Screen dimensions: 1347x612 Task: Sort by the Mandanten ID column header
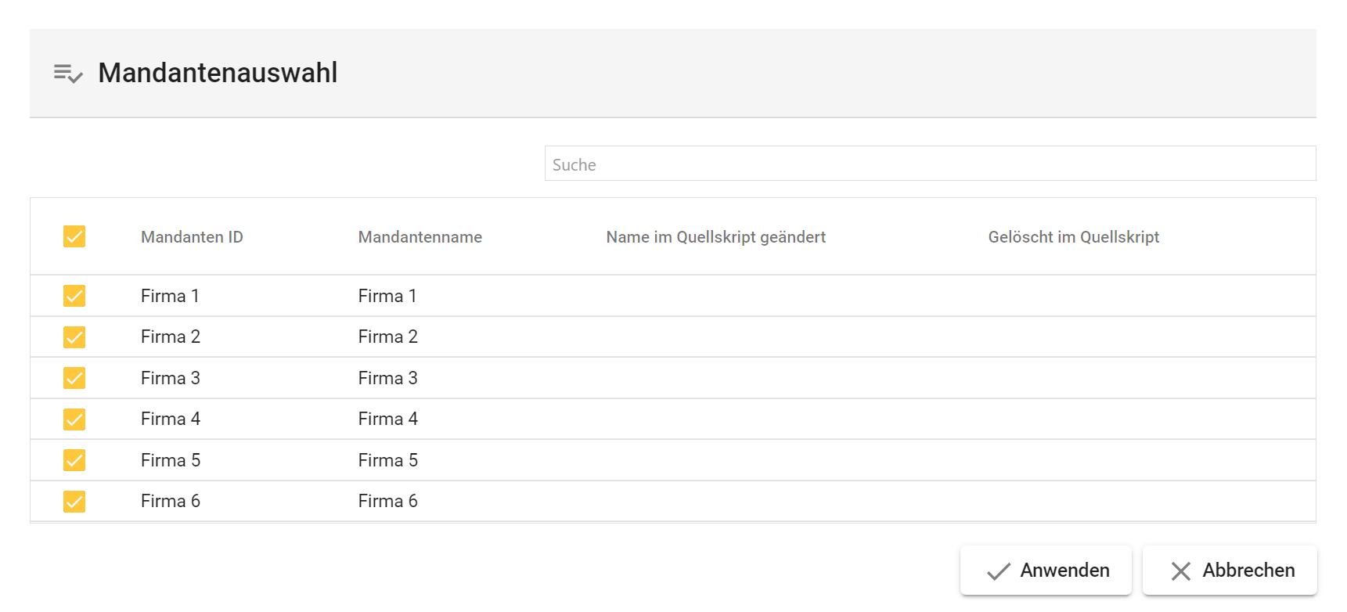(x=192, y=237)
